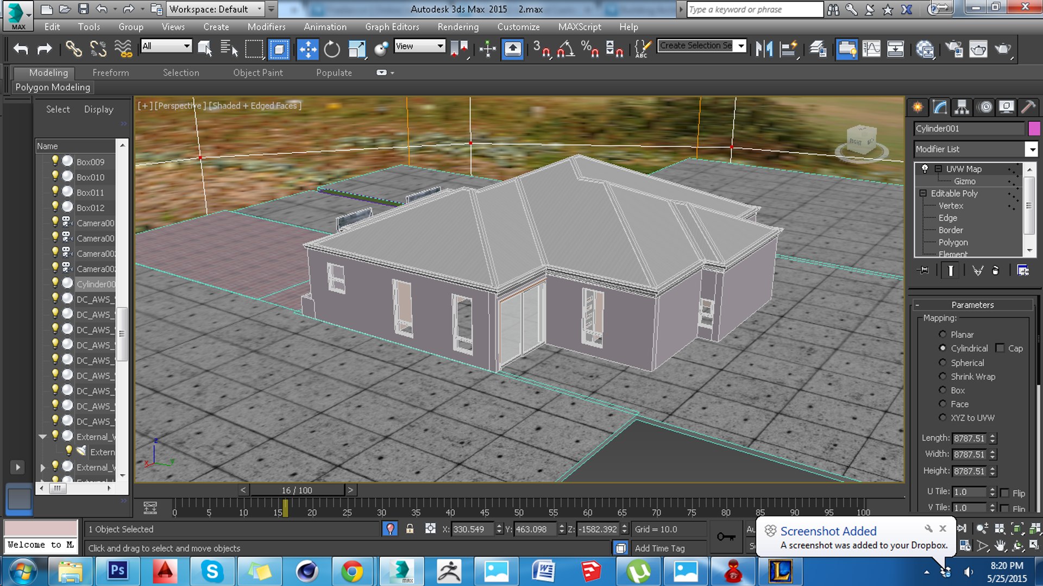Activate the Unlink Selection tool

coord(98,49)
